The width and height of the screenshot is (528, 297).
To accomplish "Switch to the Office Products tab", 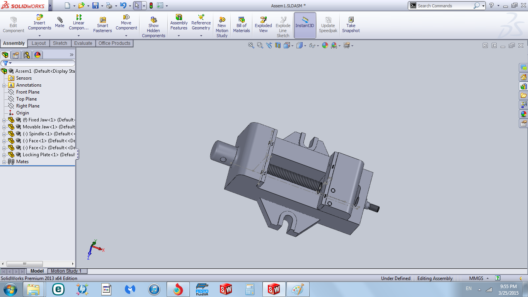I will pyautogui.click(x=114, y=43).
